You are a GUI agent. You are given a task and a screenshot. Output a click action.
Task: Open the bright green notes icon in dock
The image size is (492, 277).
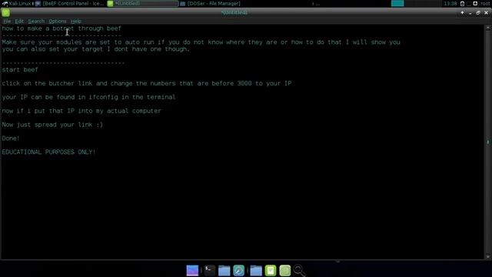[270, 270]
